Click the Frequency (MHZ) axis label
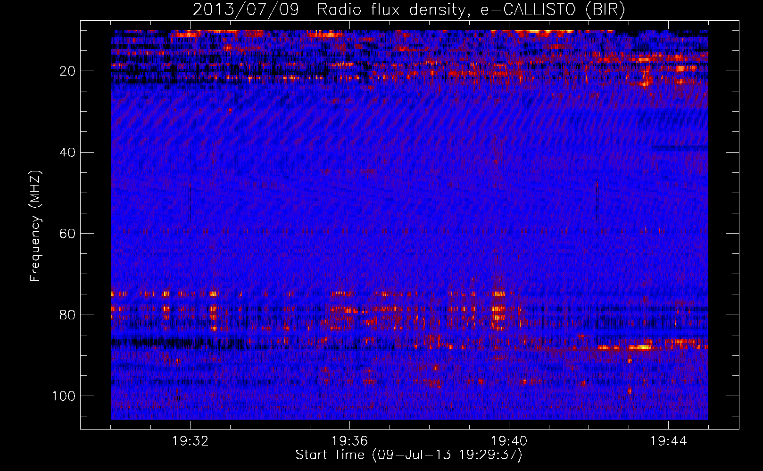Viewport: 763px width, 471px height. (x=35, y=226)
